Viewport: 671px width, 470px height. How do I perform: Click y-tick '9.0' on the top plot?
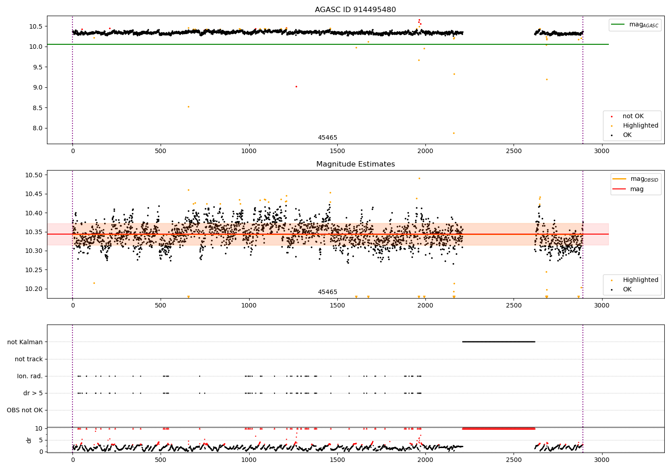tap(38, 87)
